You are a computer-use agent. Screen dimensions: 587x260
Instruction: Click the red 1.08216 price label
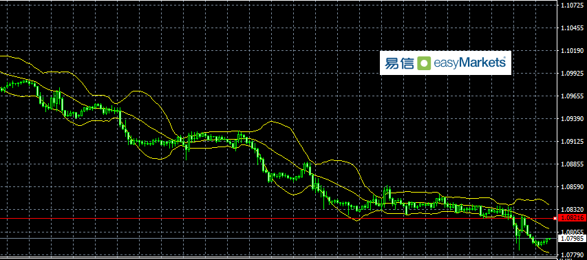click(x=572, y=218)
